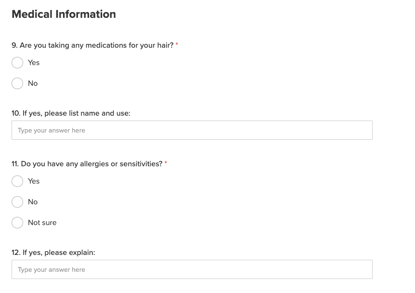Click the question 9 text about hair medications
The height and width of the screenshot is (293, 415).
[92, 45]
